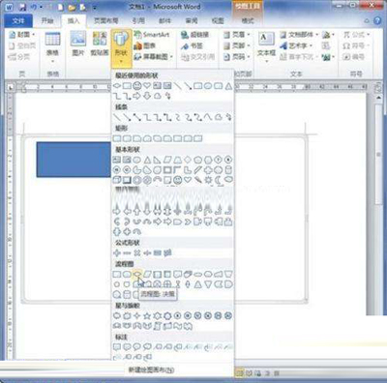Screen dimensions: 387x383
Task: Insert blank page with 空白页
Action: coord(21,45)
